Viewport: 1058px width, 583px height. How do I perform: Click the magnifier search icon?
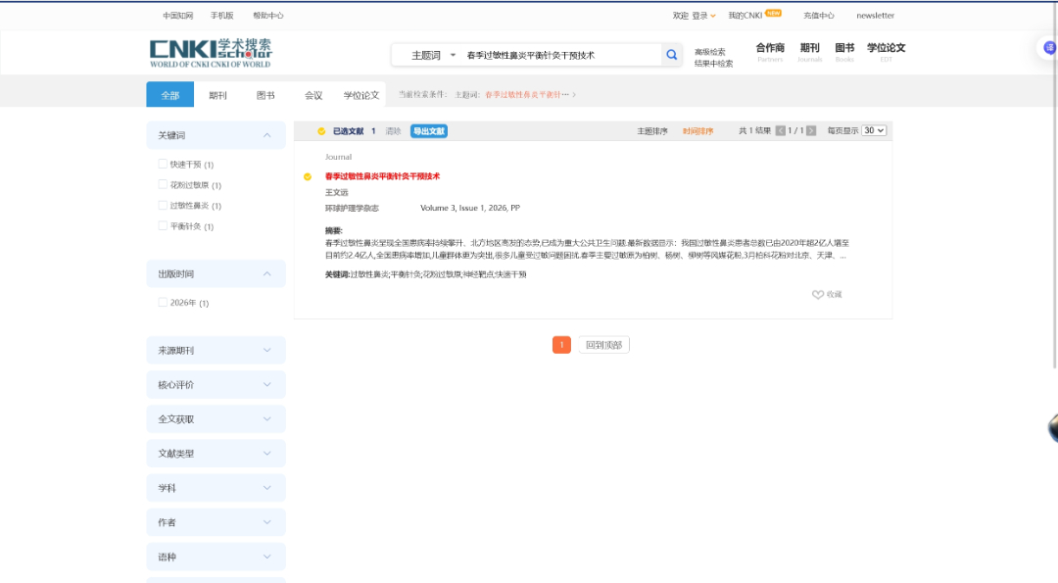pyautogui.click(x=671, y=54)
